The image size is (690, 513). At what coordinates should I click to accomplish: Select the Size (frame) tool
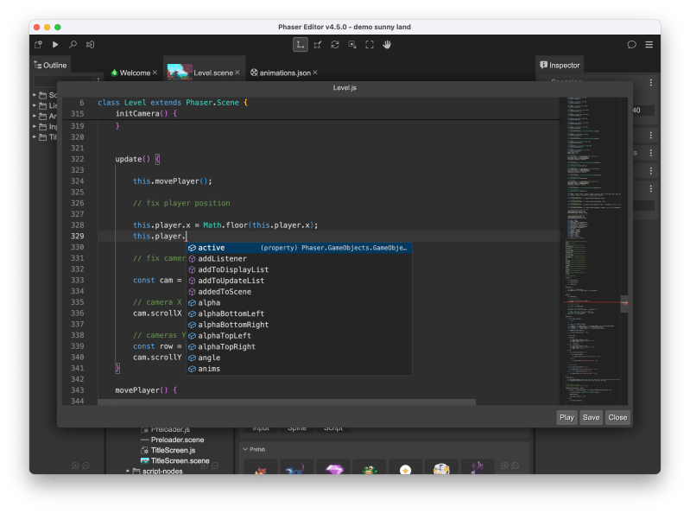pyautogui.click(x=370, y=44)
